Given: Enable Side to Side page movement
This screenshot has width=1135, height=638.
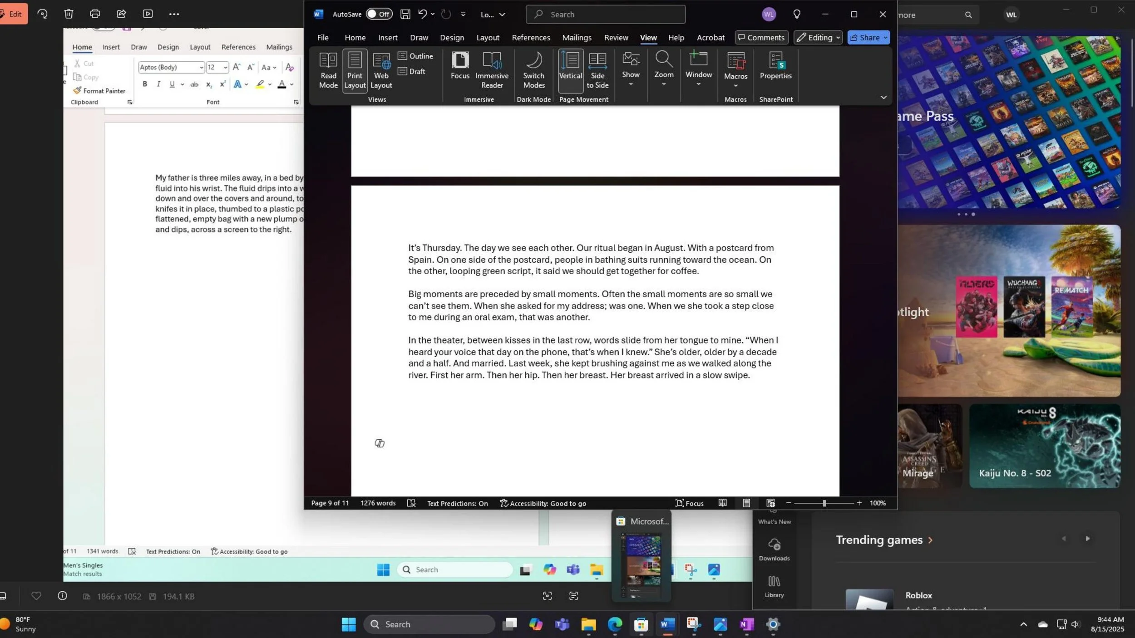Looking at the screenshot, I should 597,71.
